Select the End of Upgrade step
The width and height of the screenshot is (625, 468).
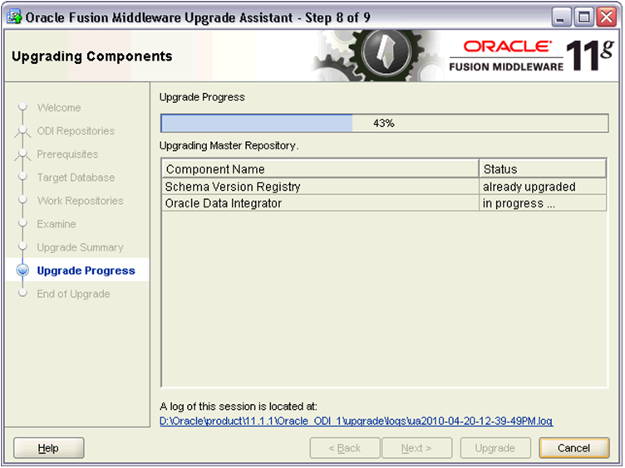[x=73, y=294]
